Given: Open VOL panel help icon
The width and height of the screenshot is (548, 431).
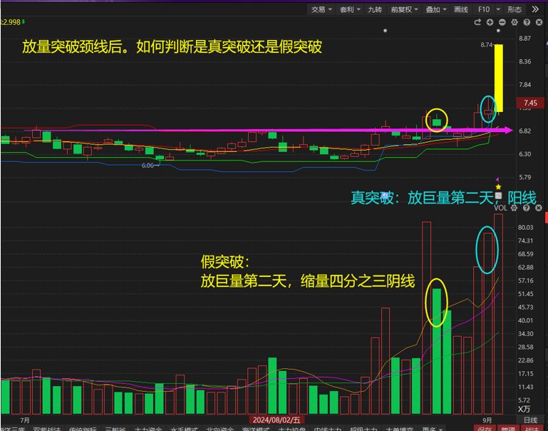Looking at the screenshot, I should [x=527, y=208].
